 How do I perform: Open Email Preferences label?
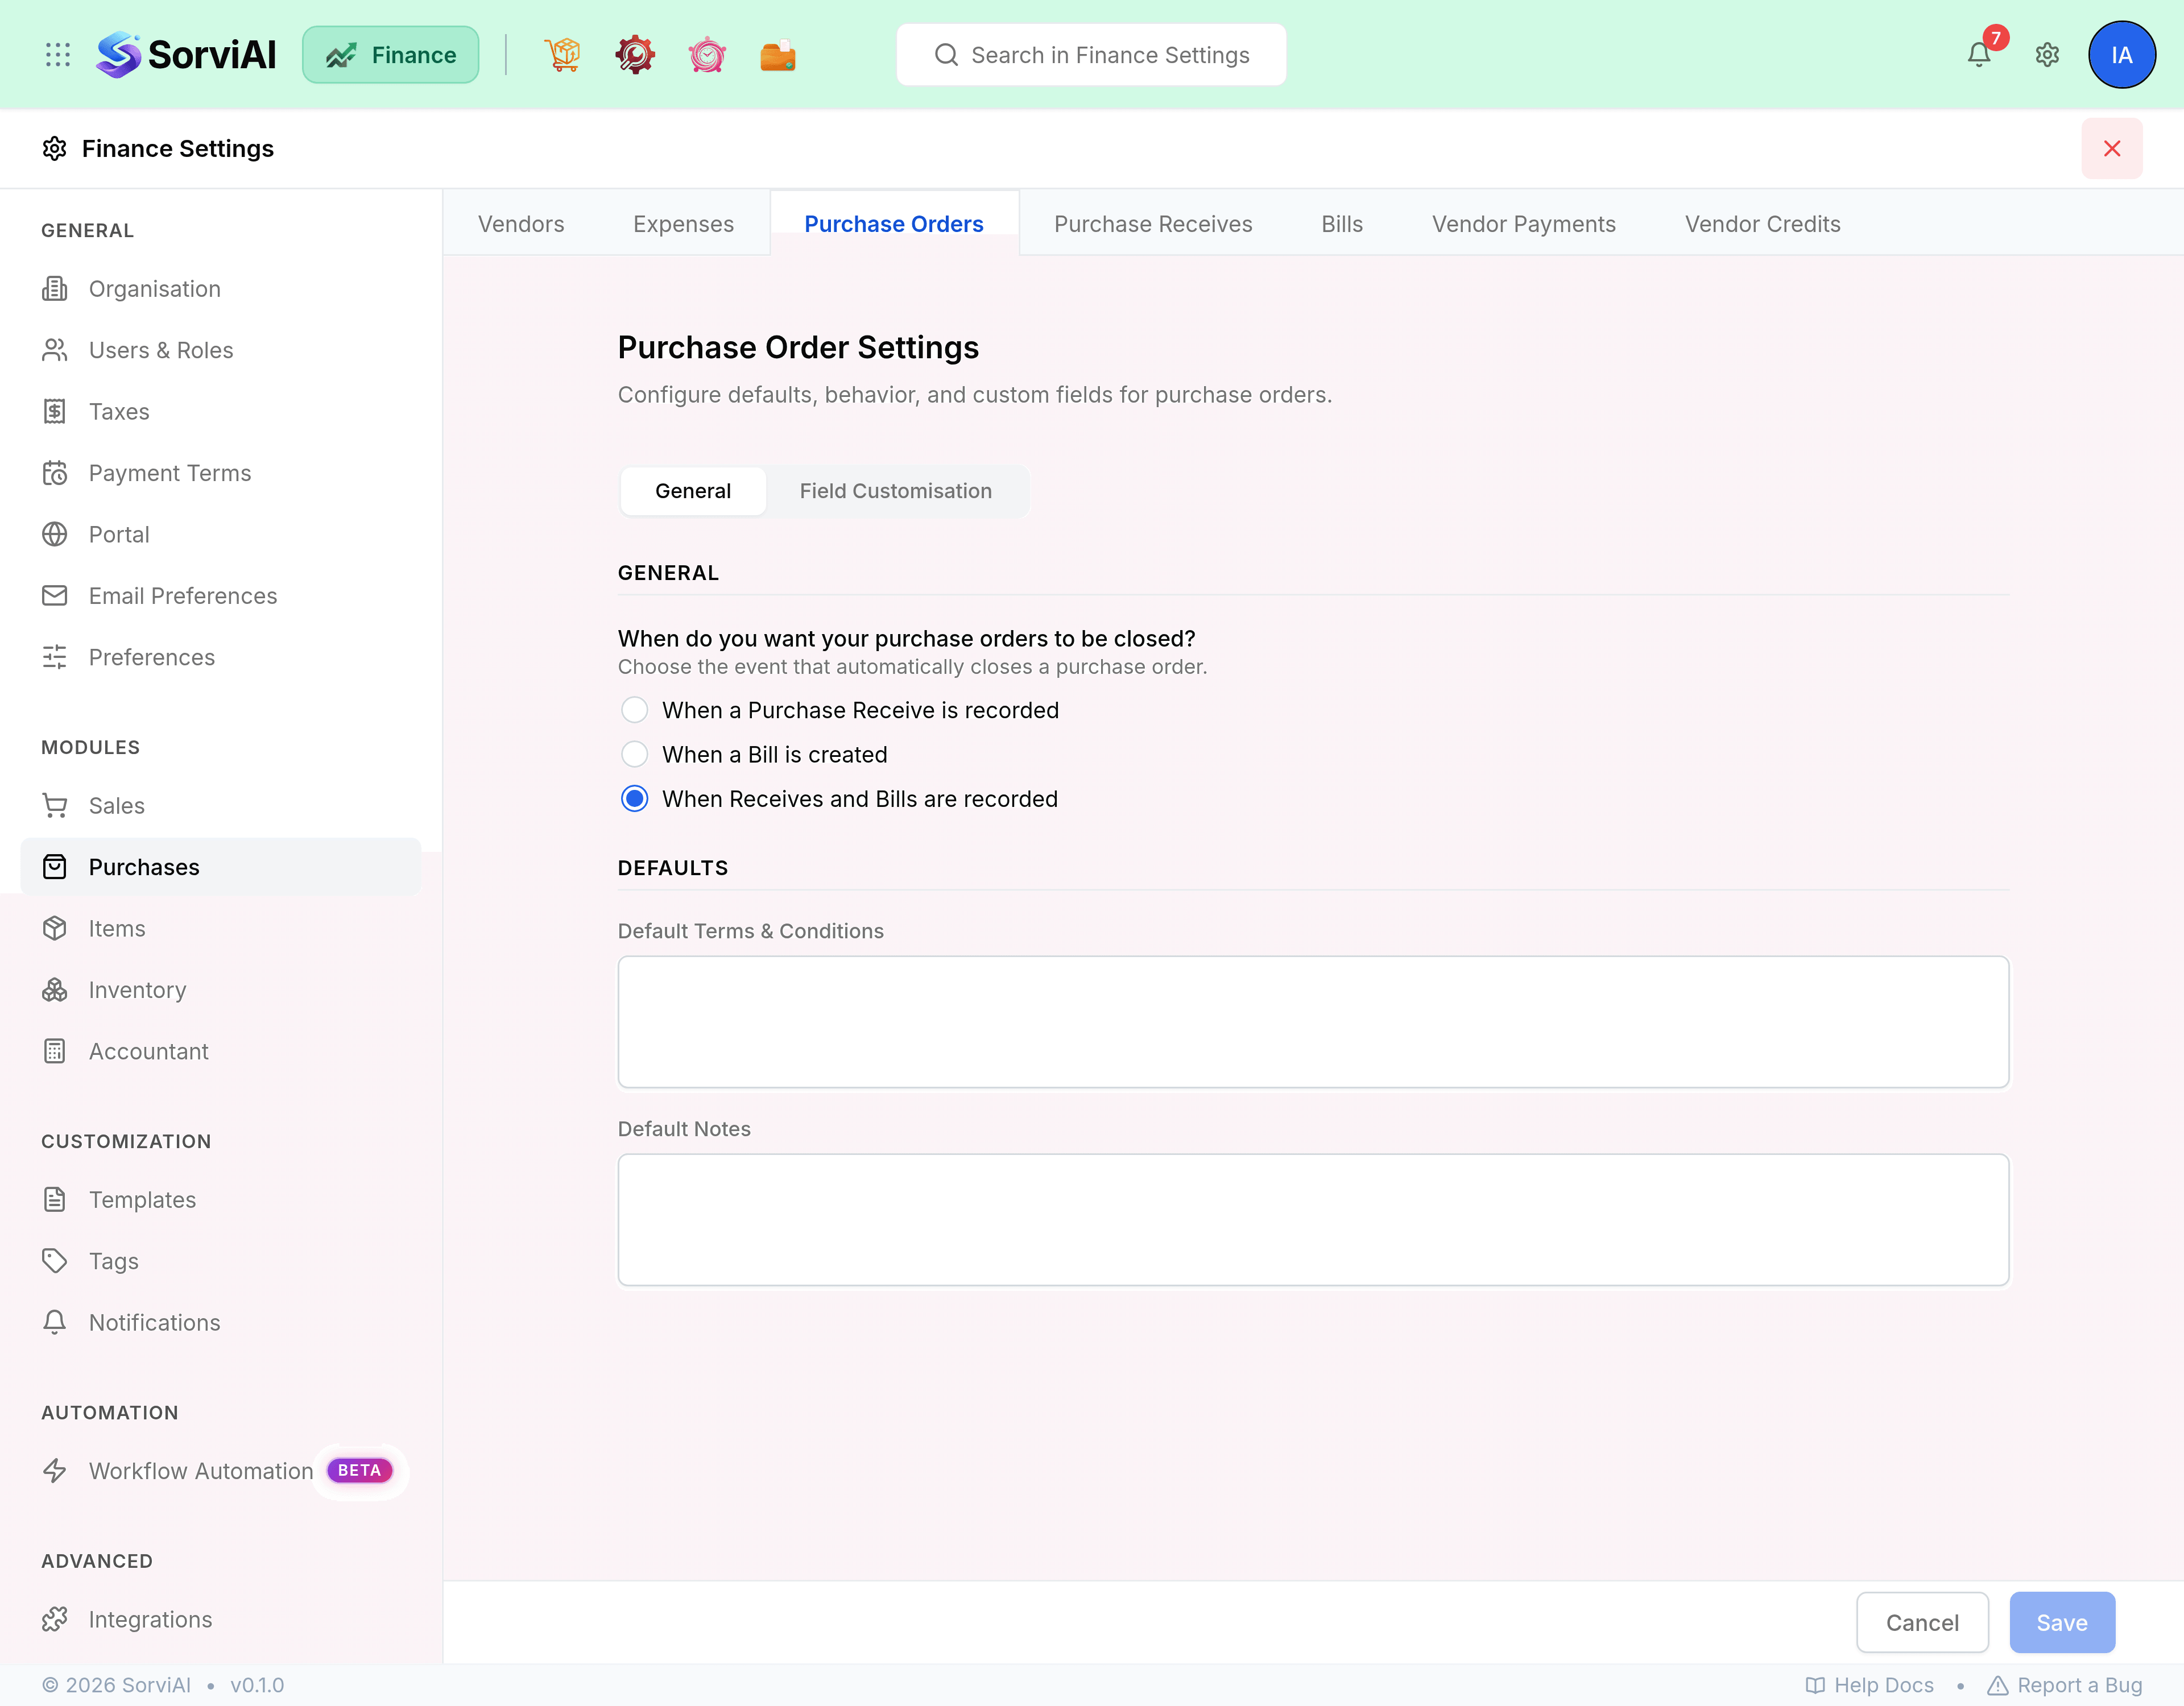click(x=183, y=595)
